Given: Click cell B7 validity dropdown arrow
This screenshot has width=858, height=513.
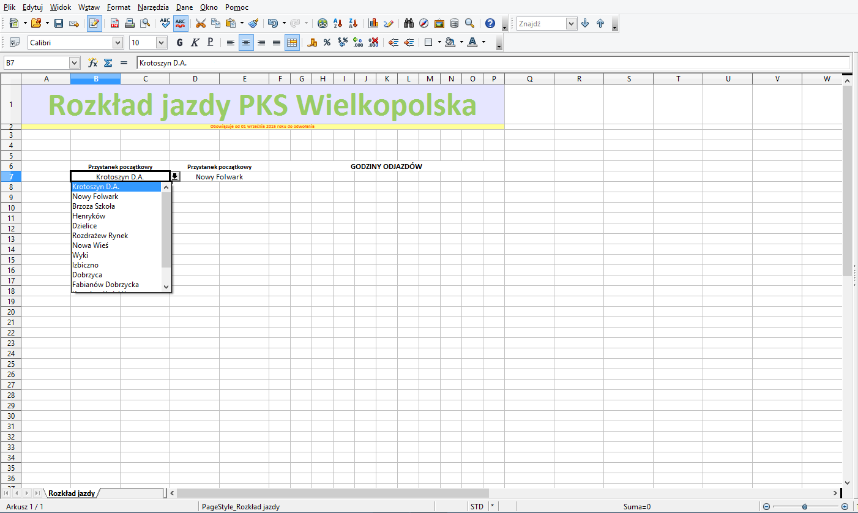Looking at the screenshot, I should 175,176.
